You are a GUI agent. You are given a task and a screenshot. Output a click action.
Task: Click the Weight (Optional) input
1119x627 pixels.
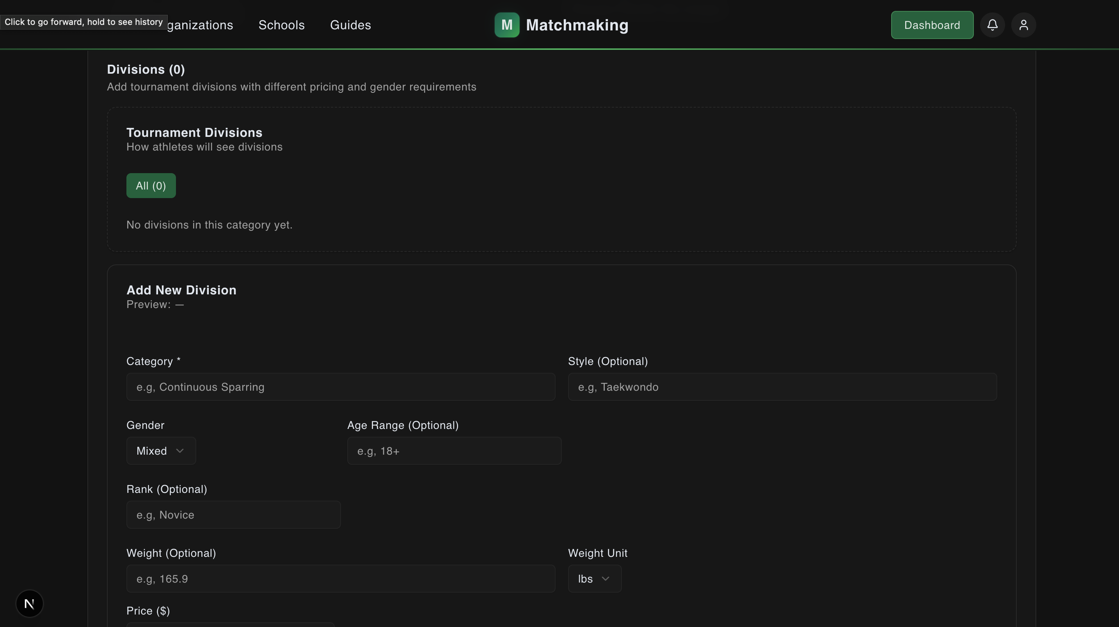click(341, 578)
